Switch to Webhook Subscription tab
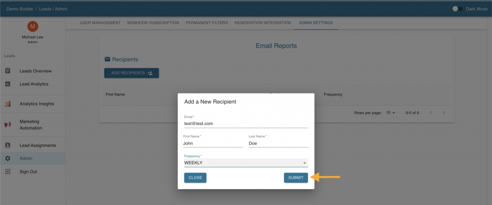The image size is (492, 205). 153,23
